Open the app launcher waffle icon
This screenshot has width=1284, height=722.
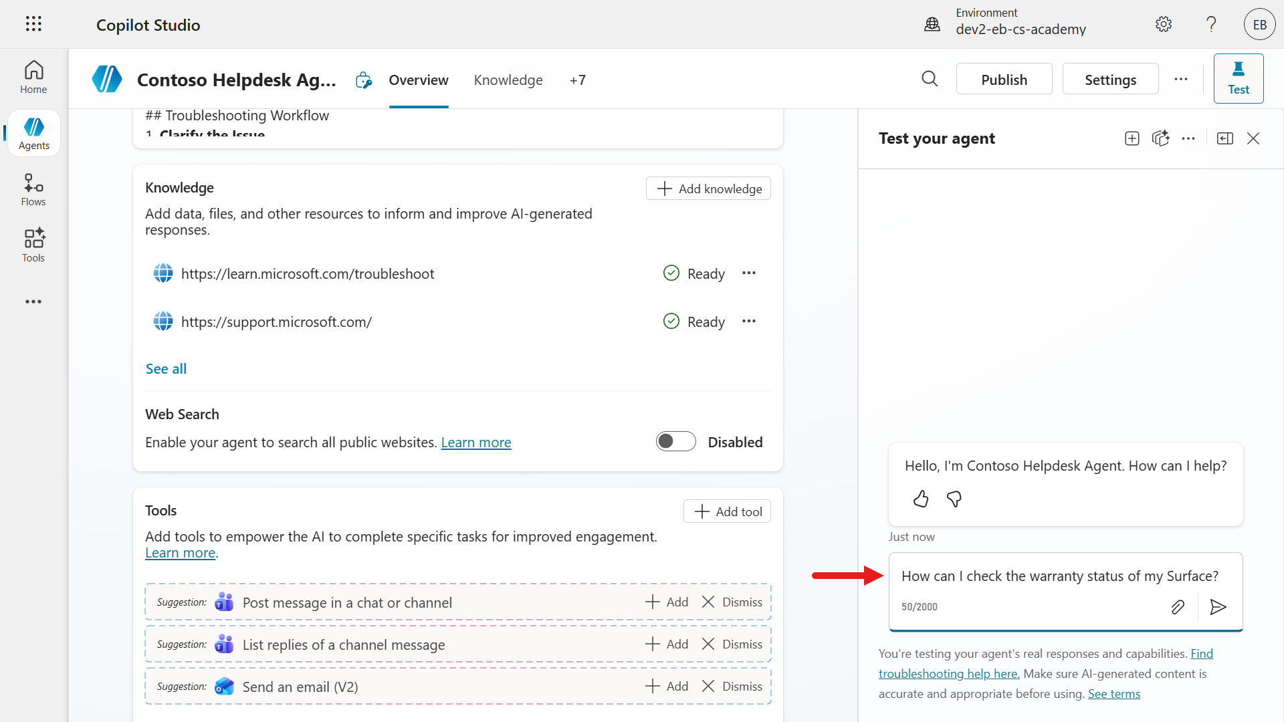33,25
